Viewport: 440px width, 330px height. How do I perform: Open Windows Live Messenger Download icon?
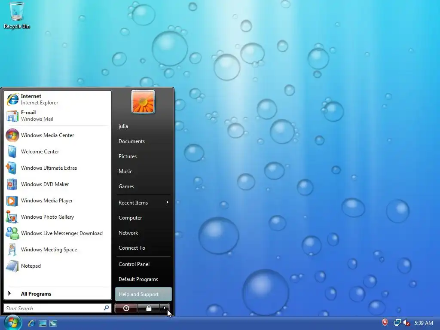tap(12, 233)
